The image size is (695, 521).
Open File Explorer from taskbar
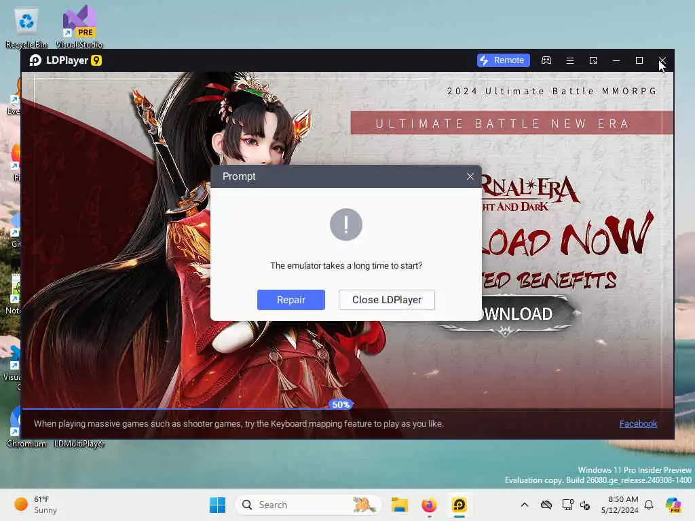click(399, 505)
